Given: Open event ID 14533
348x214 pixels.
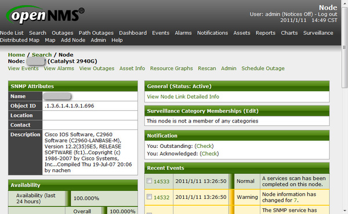Looking at the screenshot, I should pyautogui.click(x=161, y=182).
